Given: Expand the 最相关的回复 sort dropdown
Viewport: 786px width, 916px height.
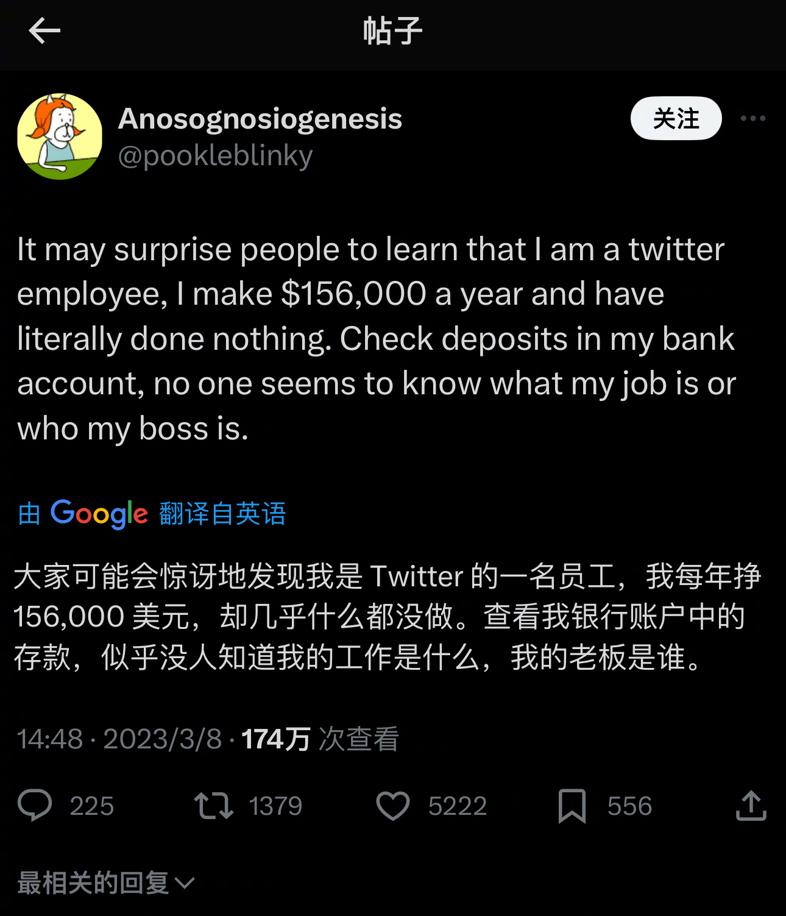Looking at the screenshot, I should click(x=106, y=882).
